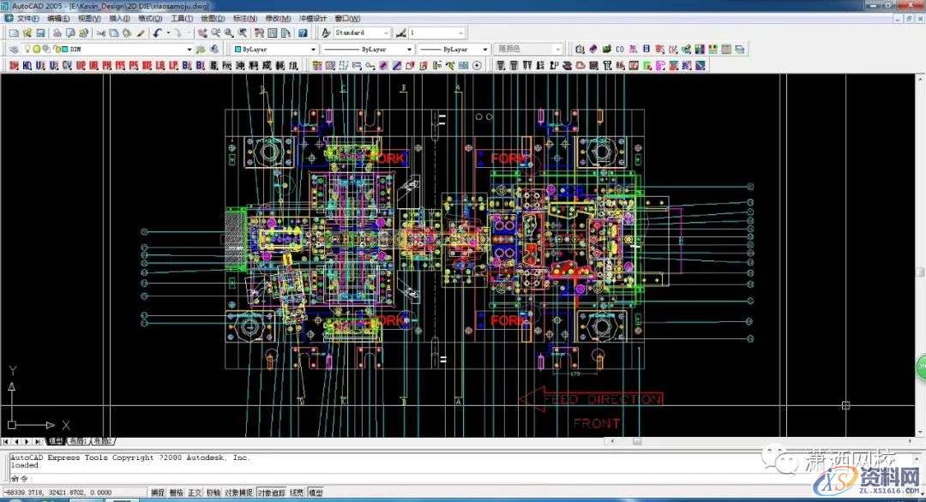Image resolution: width=926 pixels, height=502 pixels.
Task: Click 极轴 (Polar) tracking button
Action: (213, 493)
